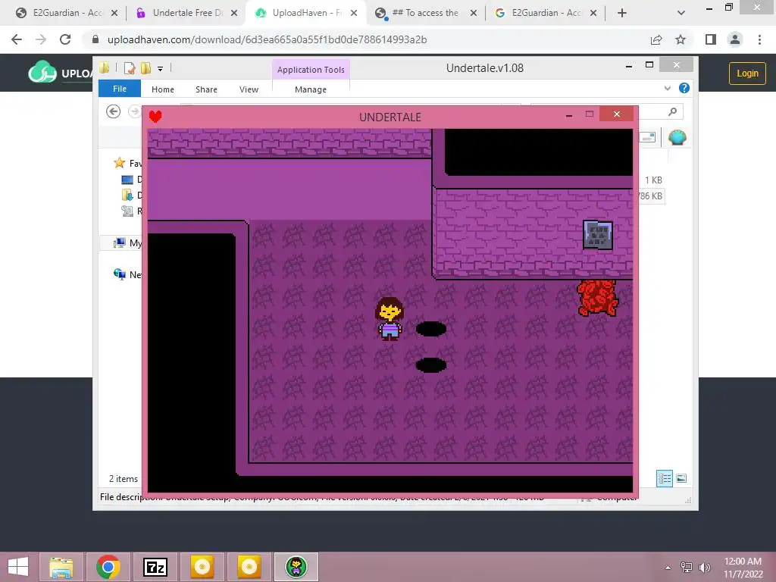Select the Application Tools contextual tab

(x=311, y=70)
